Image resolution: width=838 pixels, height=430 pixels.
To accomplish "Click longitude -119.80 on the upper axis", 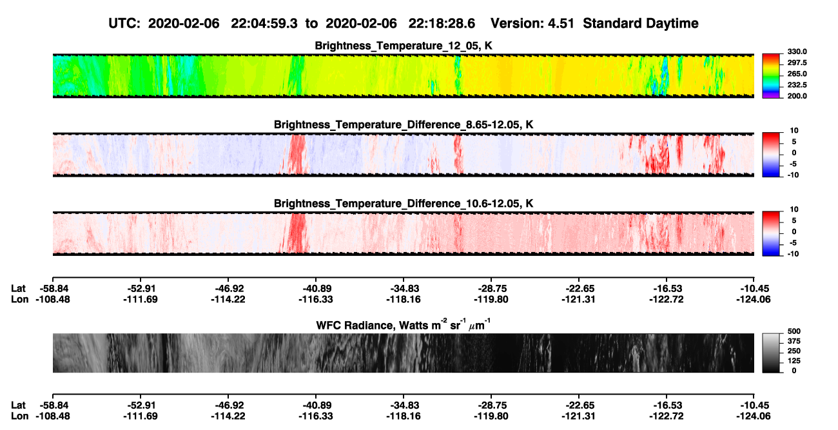I will click(491, 299).
